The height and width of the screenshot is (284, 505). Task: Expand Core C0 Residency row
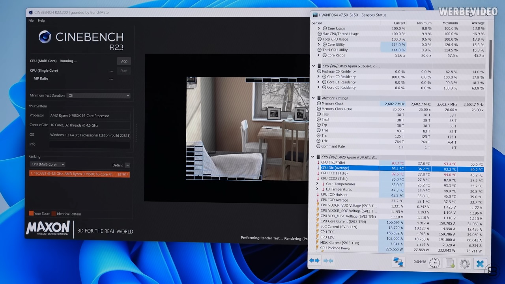coord(318,77)
